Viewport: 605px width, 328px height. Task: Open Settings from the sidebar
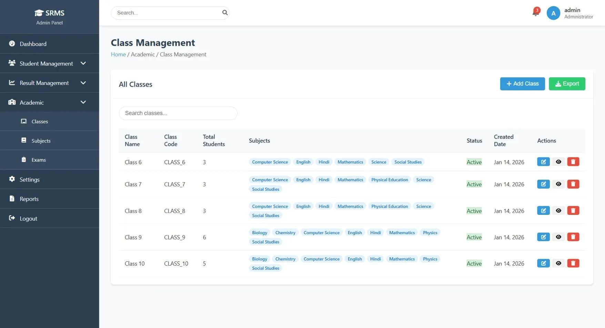pos(29,179)
